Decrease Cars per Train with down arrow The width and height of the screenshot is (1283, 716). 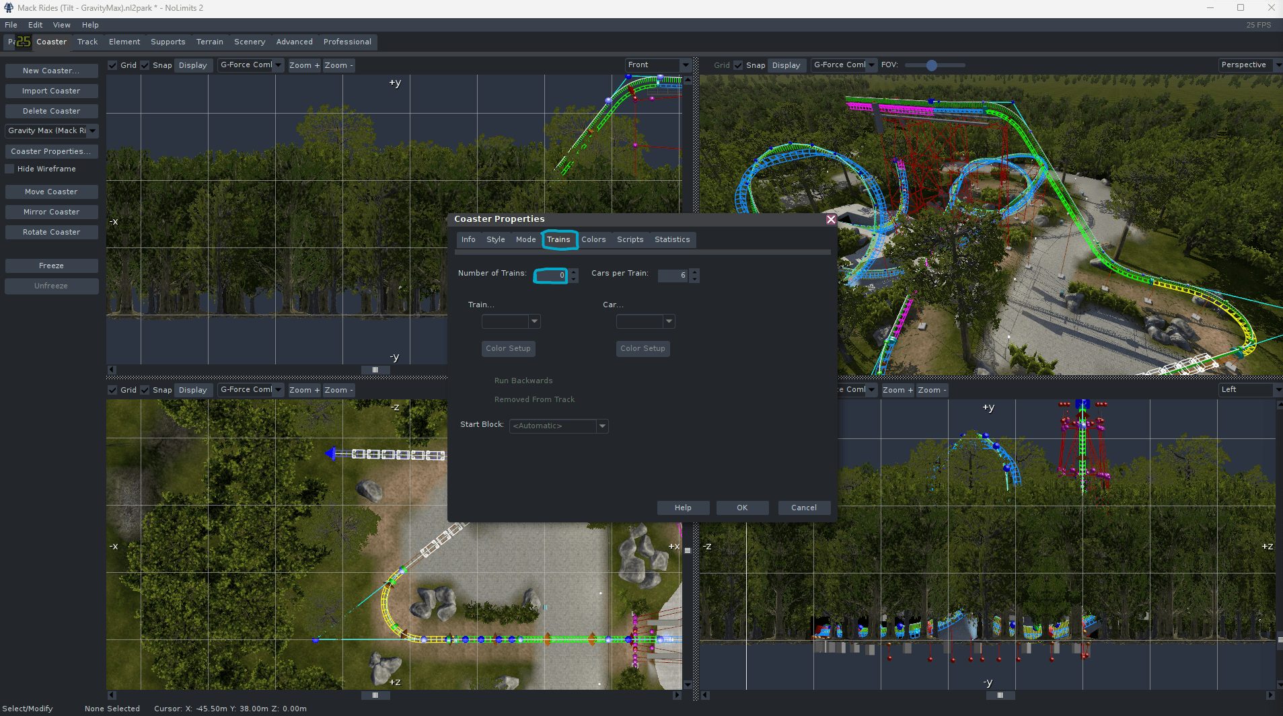coord(695,279)
